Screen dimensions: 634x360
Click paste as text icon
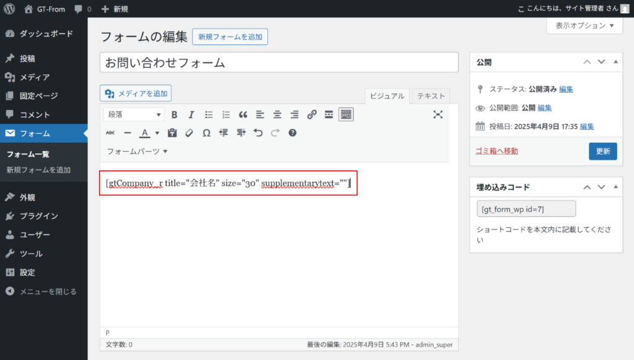172,132
